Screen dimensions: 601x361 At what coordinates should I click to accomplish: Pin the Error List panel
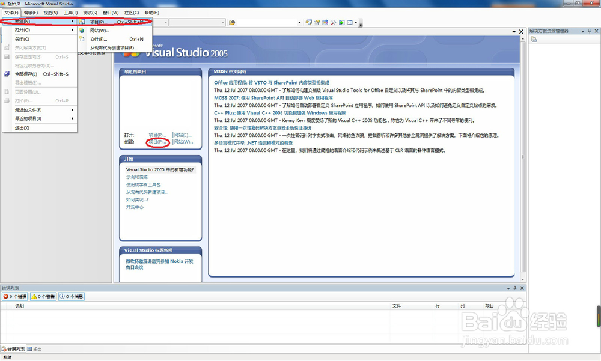[515, 288]
